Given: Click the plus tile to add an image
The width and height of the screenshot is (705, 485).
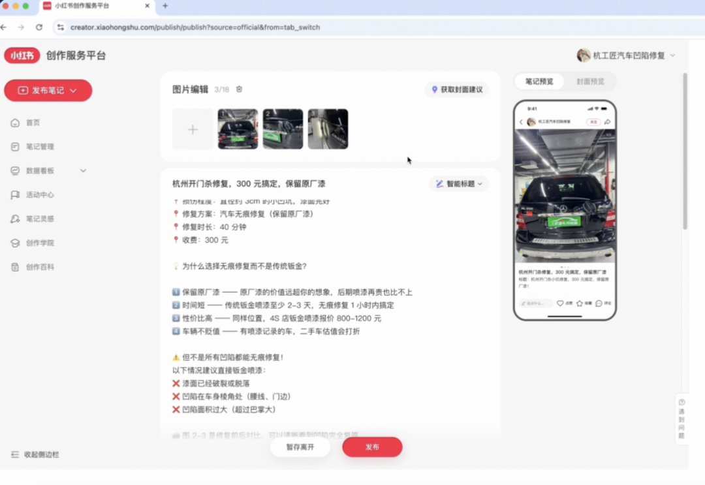Looking at the screenshot, I should click(x=193, y=129).
